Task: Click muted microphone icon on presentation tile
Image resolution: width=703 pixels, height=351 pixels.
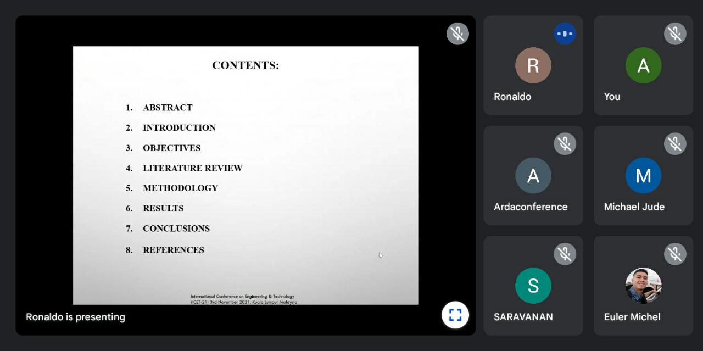Action: point(457,34)
